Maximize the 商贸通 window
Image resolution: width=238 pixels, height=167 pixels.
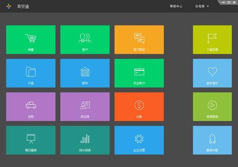click(x=229, y=2)
